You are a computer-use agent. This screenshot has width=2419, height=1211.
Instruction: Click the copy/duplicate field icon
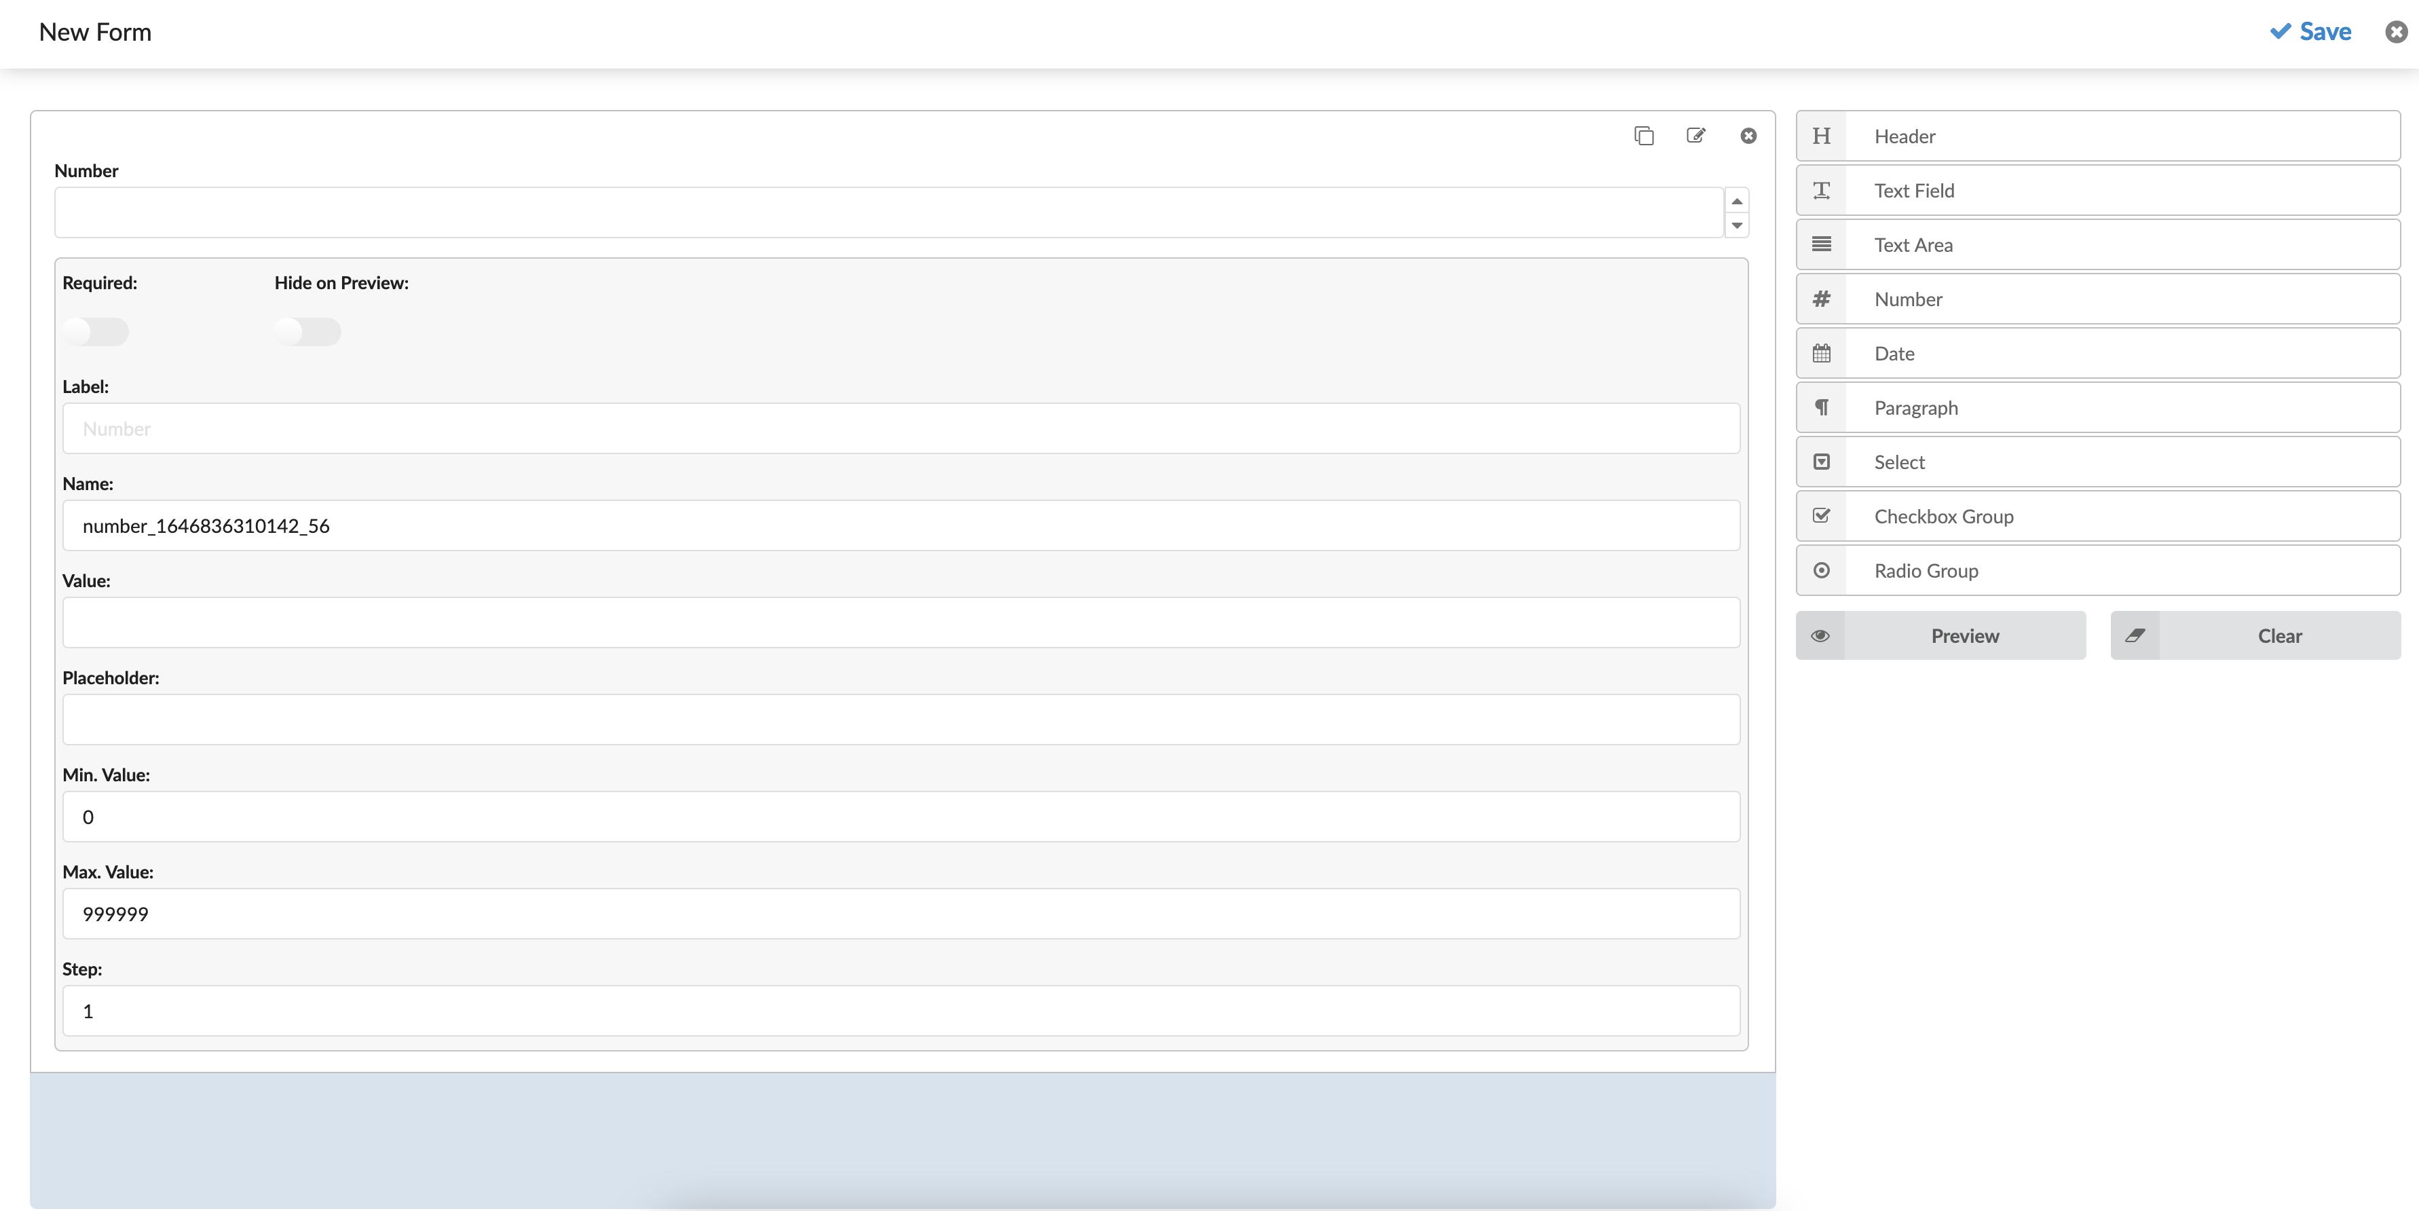(x=1643, y=136)
